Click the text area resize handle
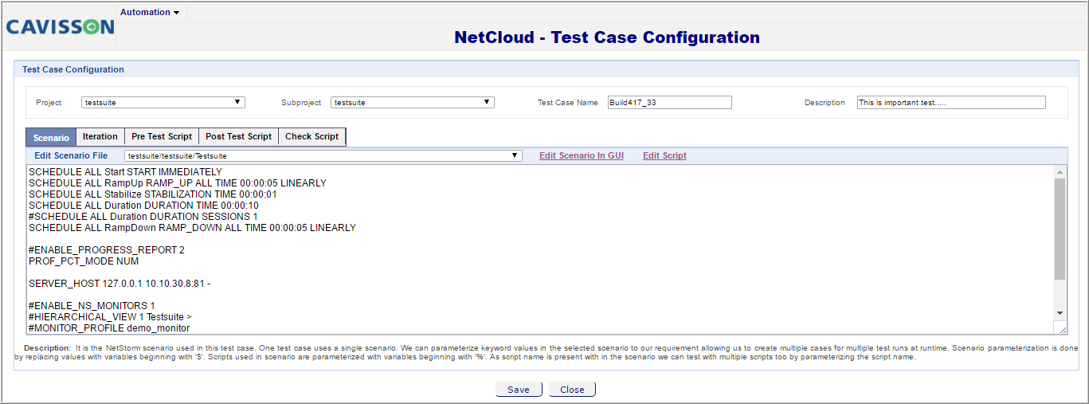 1061,328
